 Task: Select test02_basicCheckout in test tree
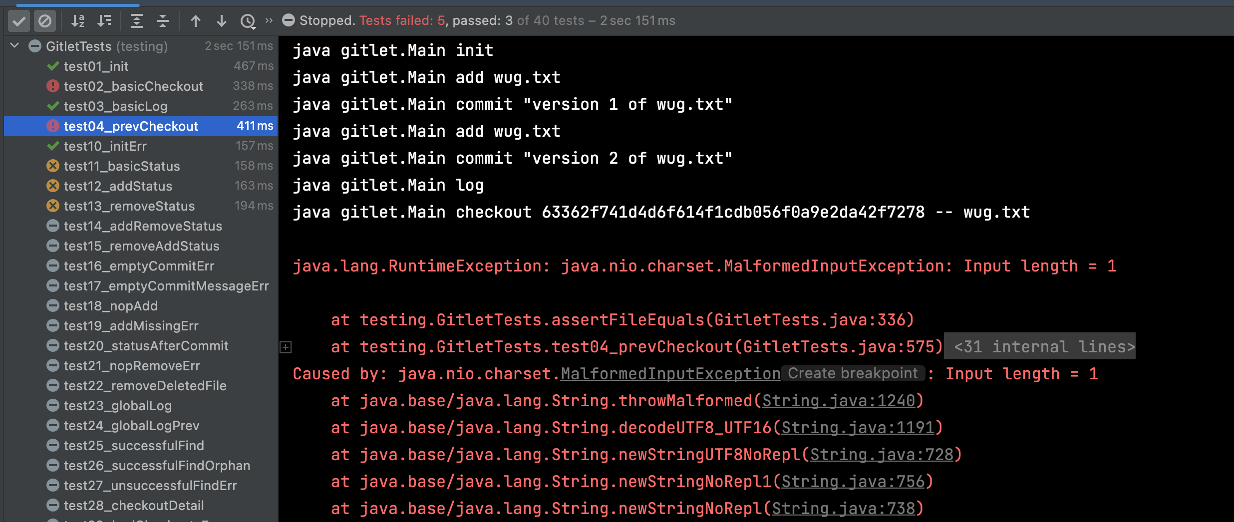(x=133, y=86)
